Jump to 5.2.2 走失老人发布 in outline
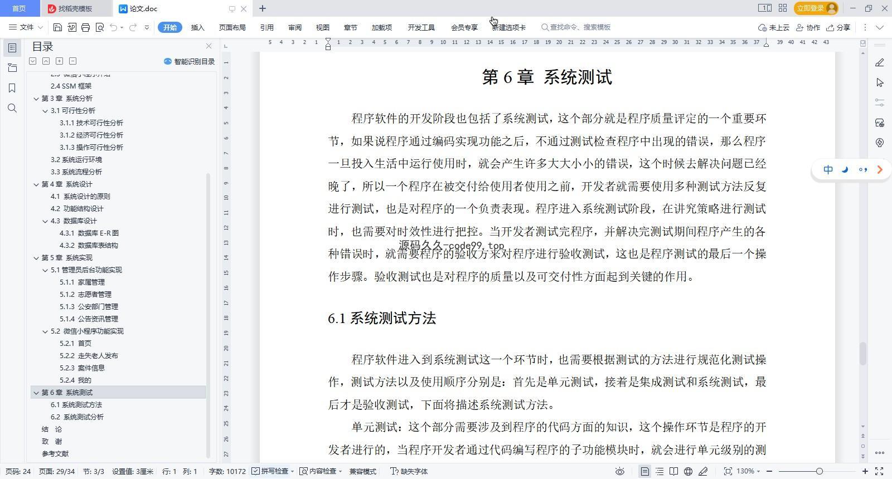Image resolution: width=892 pixels, height=479 pixels. click(x=89, y=356)
